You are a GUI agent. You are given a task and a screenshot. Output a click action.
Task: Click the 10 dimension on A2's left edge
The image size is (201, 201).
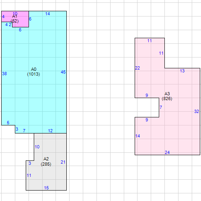[x=37, y=147]
